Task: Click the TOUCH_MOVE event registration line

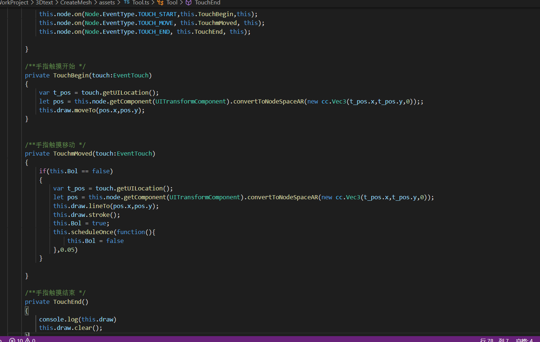Action: point(152,23)
